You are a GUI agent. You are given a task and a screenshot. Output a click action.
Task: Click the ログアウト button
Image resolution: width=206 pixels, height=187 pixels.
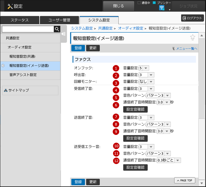click(192, 18)
